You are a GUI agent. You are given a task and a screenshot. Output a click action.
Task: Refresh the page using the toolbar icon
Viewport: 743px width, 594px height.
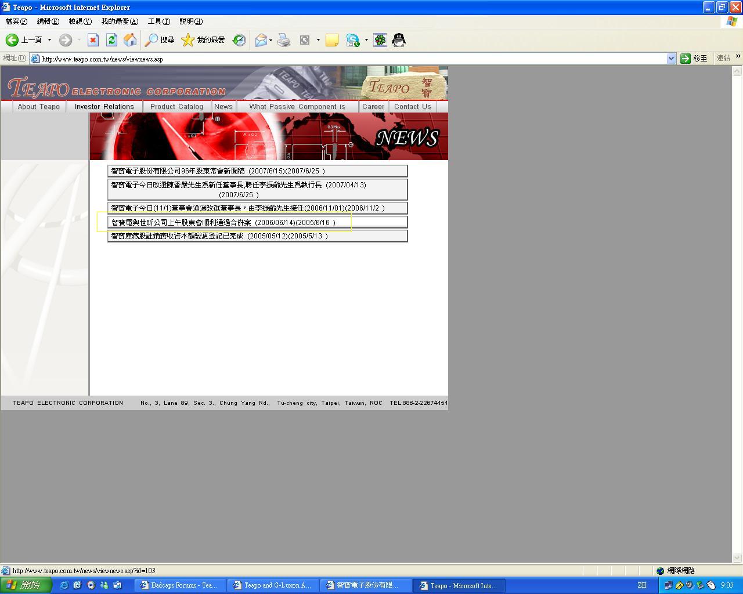pos(111,40)
